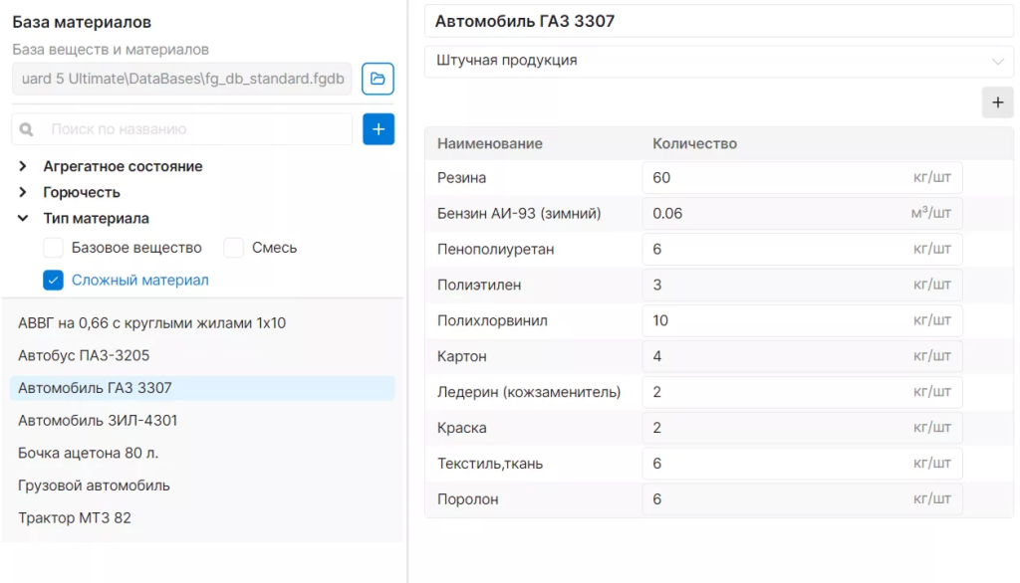Click Пенополиуретан quantity field
1020x583 pixels.
[x=802, y=250]
